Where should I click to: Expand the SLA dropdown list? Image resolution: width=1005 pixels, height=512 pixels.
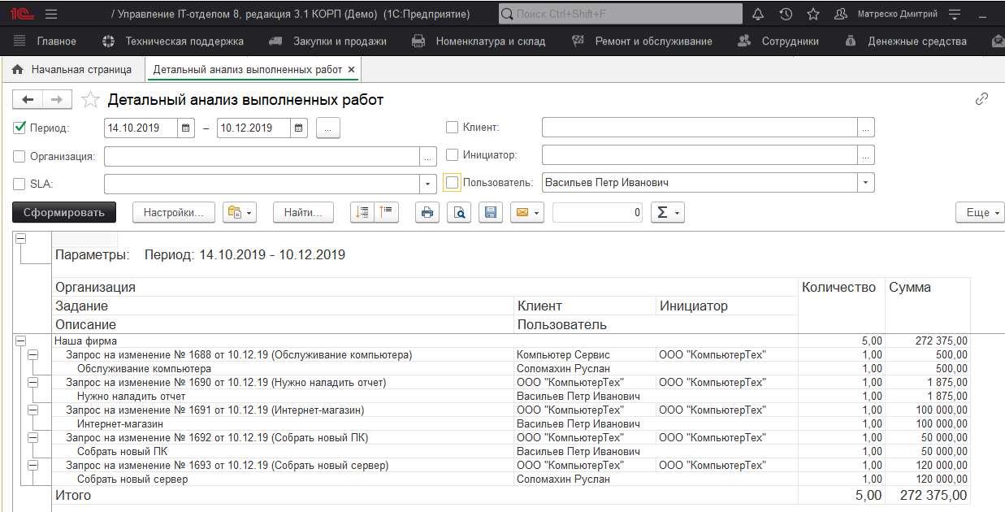click(428, 184)
